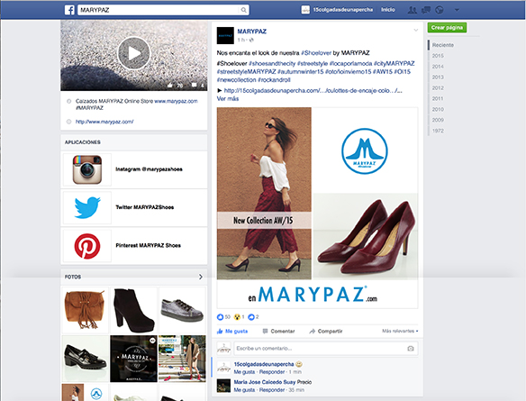Click 15colgadasdeunapercha name in top bar
The image size is (526, 401).
click(x=343, y=10)
